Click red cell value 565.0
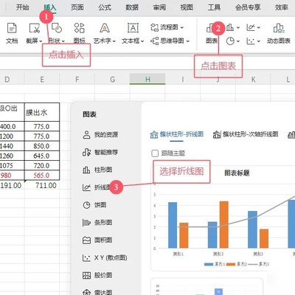 tap(42, 176)
